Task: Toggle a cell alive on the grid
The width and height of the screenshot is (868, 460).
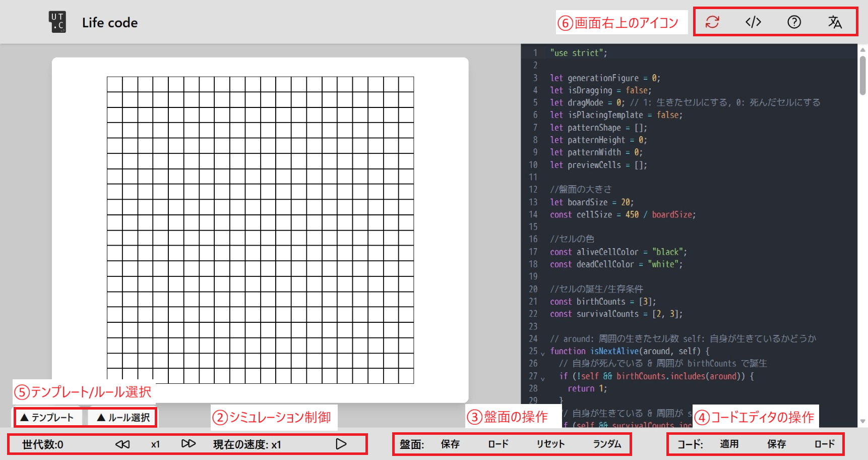Action: tap(260, 229)
